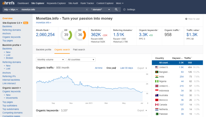Screen dimensions: 206x117
Task: Open Rank Tracker in top navigation
Action: [x=87, y=3]
